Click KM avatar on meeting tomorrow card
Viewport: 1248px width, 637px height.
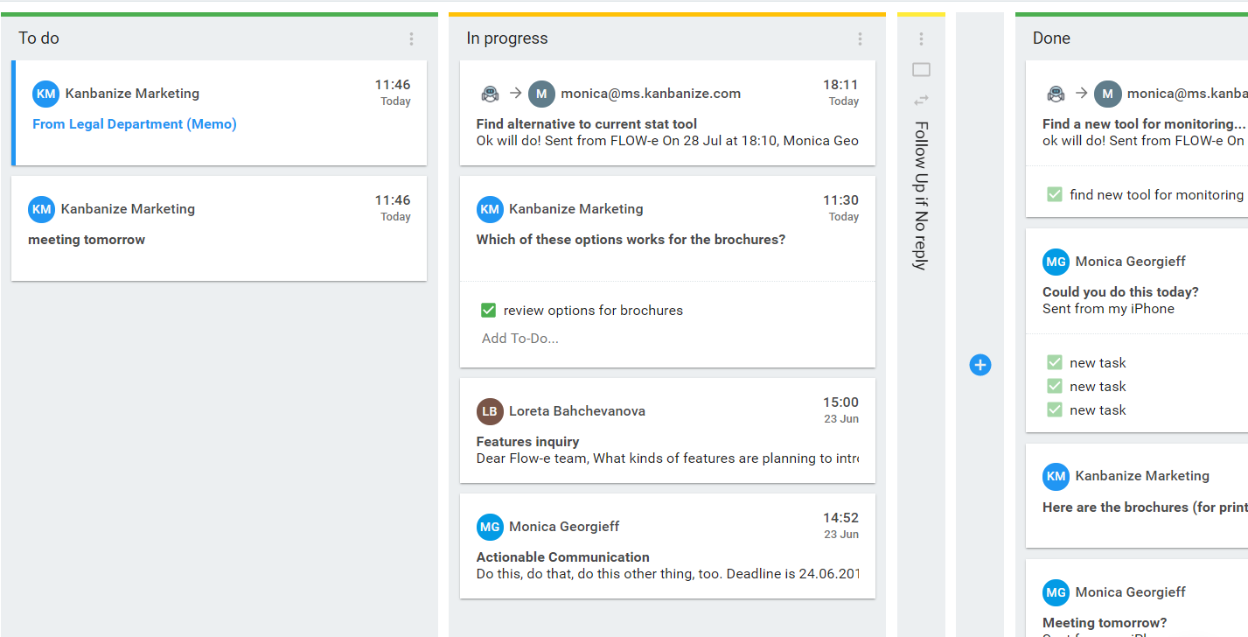click(x=41, y=209)
